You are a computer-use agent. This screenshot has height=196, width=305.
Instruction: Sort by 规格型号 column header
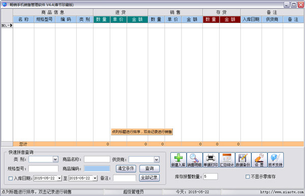pos(45,19)
